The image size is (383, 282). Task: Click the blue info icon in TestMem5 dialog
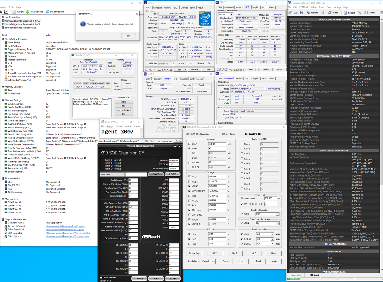tap(83, 24)
